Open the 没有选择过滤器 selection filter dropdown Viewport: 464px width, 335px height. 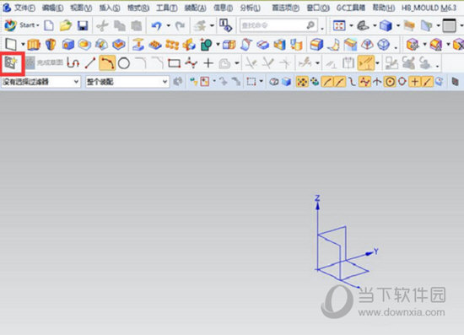coord(40,81)
